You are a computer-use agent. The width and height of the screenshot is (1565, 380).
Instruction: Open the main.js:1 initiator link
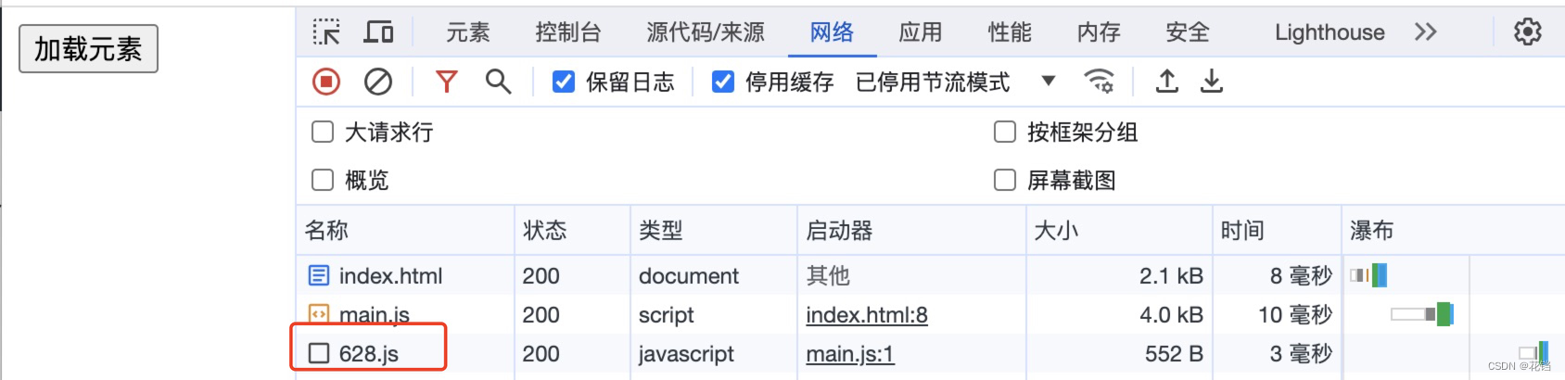pyautogui.click(x=850, y=354)
